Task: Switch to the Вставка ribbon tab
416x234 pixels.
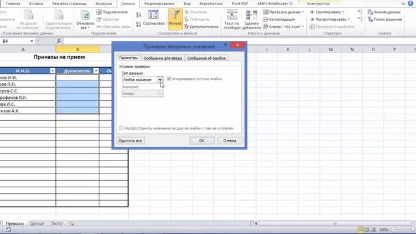Action: pyautogui.click(x=36, y=4)
